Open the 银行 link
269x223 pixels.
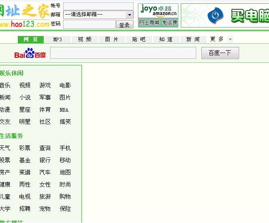pos(45,160)
